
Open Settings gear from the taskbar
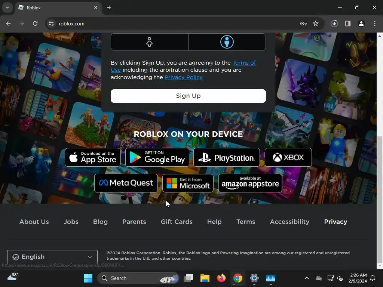pos(254,278)
